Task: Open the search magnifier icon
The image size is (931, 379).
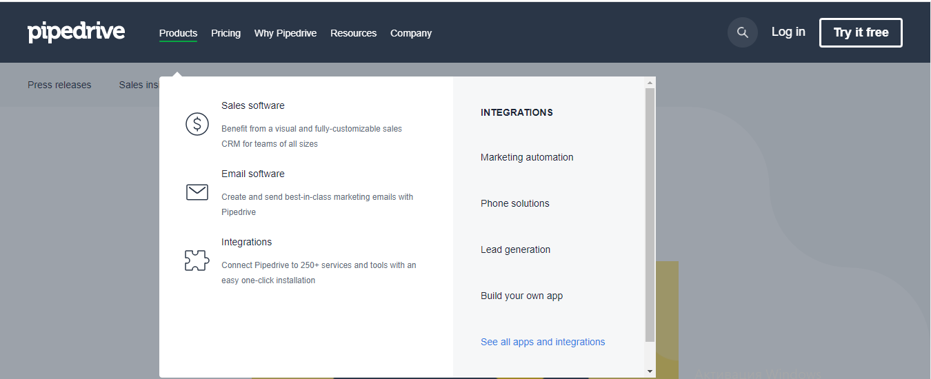Action: (743, 32)
